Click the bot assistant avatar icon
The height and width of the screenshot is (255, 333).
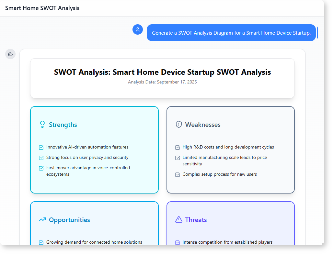click(x=10, y=54)
